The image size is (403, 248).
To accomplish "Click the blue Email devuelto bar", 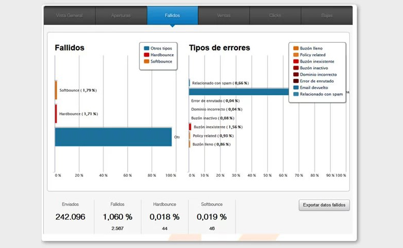I will coord(239,92).
